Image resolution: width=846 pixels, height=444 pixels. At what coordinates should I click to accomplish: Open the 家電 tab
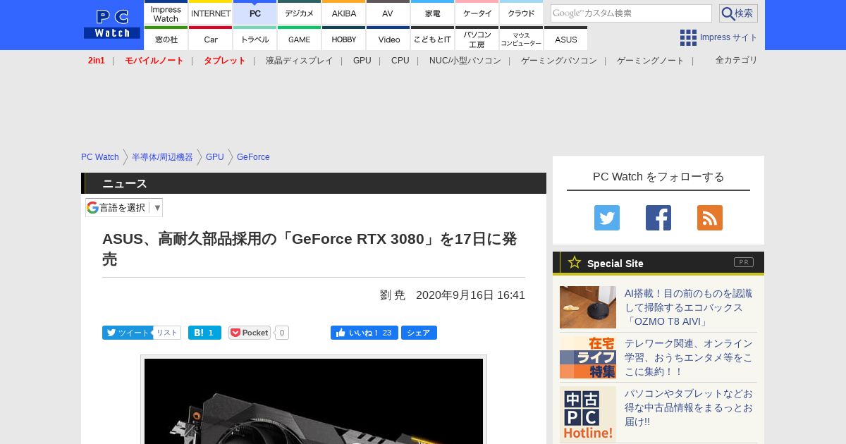click(x=432, y=13)
